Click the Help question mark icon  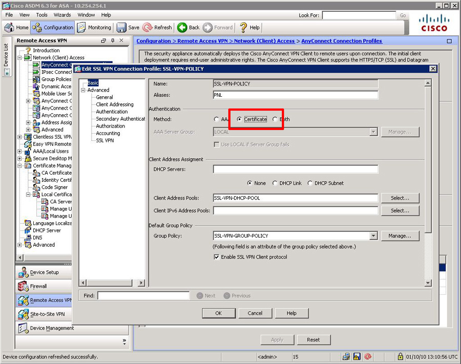pyautogui.click(x=243, y=27)
